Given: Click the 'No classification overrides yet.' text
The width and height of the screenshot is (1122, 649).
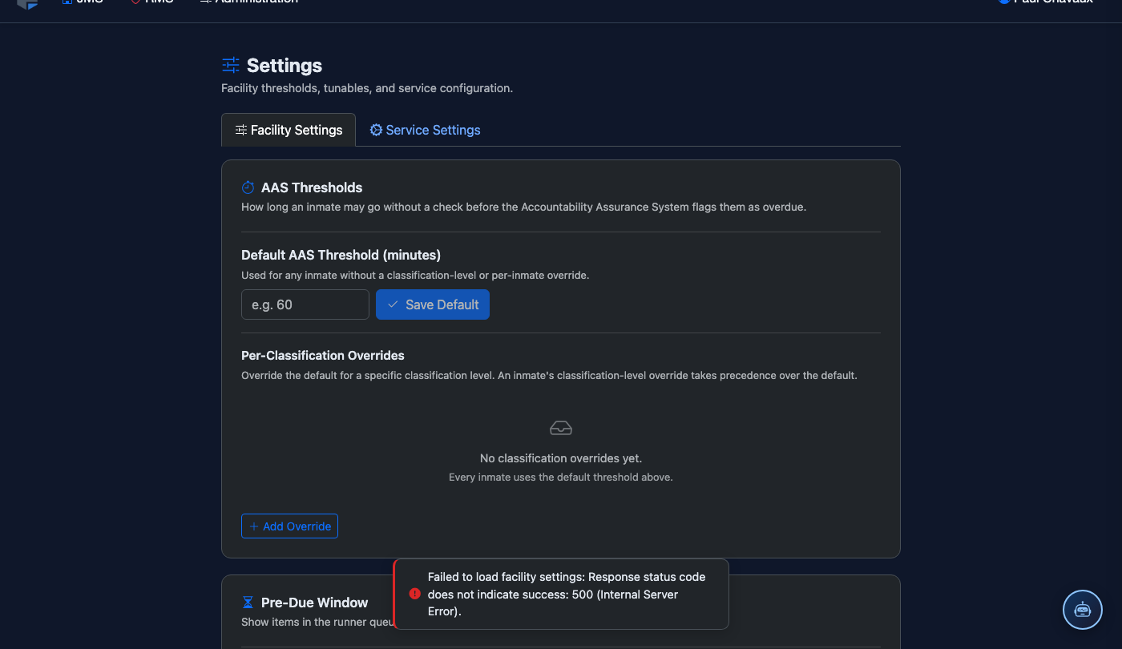Looking at the screenshot, I should coord(561,458).
